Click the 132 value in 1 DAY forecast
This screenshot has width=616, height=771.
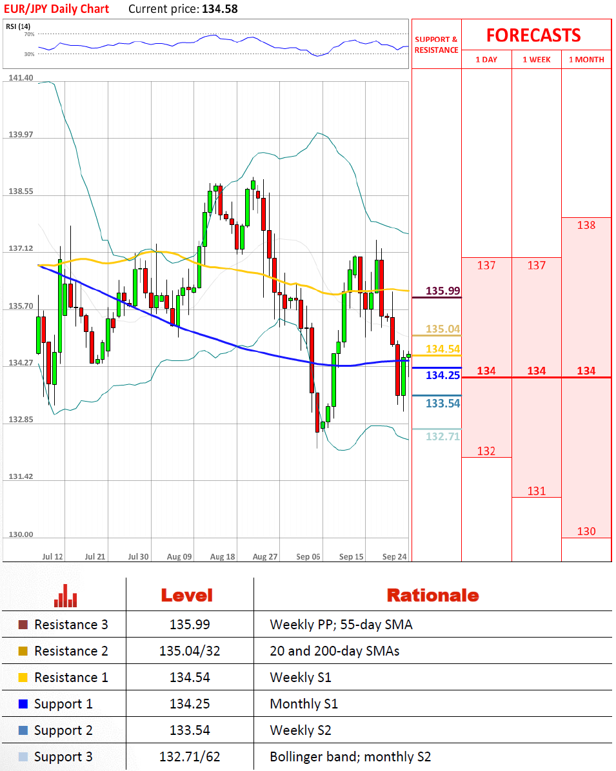coord(486,451)
